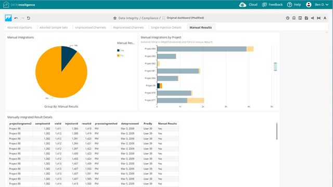Click resultid cell 1,565
Image resolution: width=333 pixels, height=187 pixels.
tap(88, 179)
